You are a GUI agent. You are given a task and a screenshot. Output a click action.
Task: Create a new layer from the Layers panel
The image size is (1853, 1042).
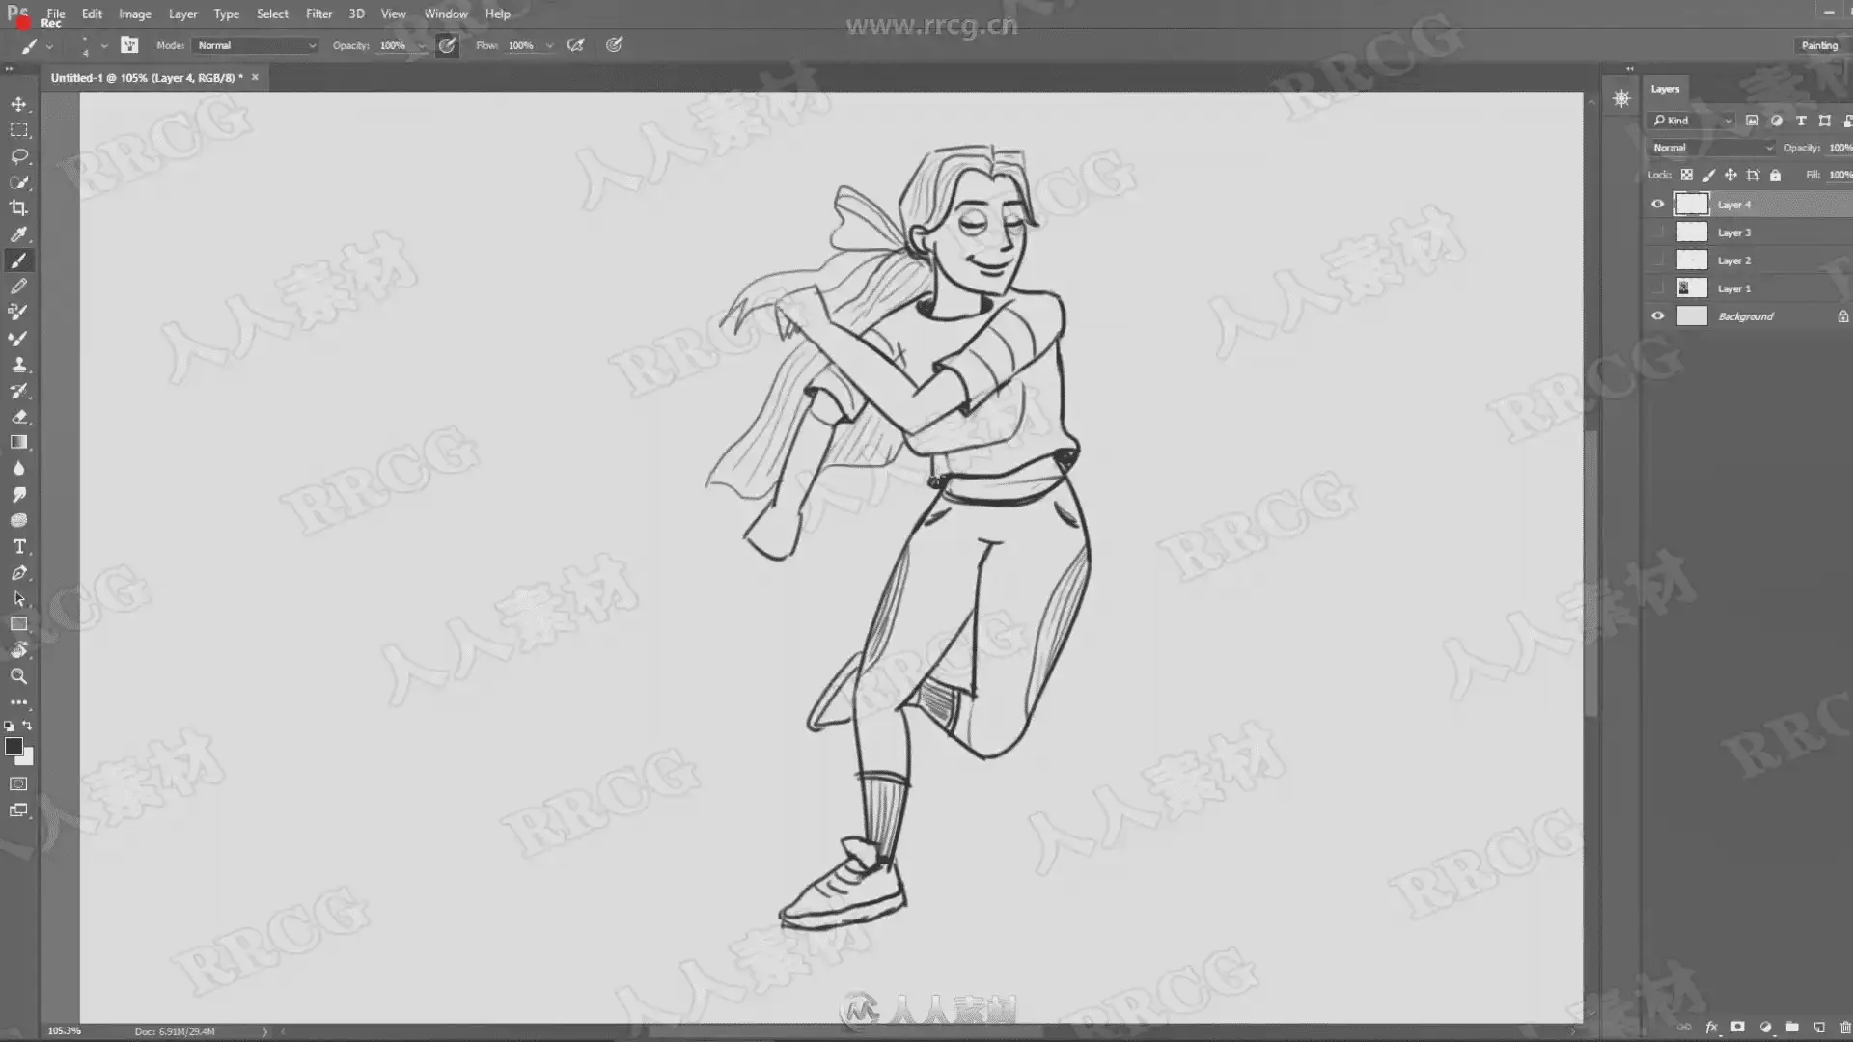click(1818, 1028)
